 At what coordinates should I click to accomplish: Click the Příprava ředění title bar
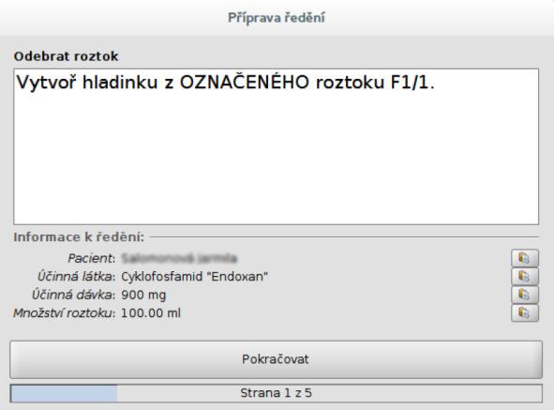(x=277, y=18)
